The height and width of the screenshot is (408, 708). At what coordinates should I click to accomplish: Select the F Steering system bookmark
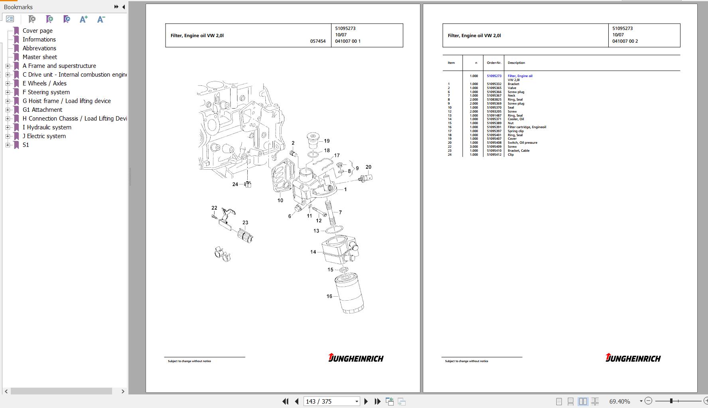[x=46, y=92]
